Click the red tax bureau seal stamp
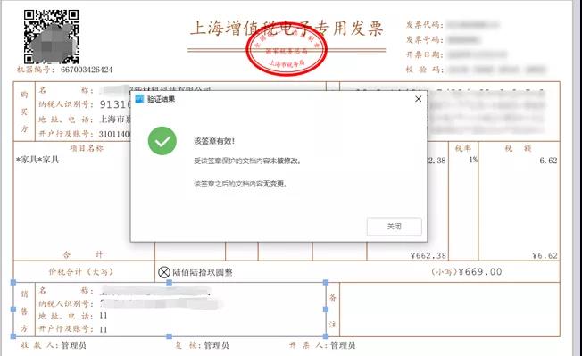The image size is (582, 356). click(x=287, y=50)
